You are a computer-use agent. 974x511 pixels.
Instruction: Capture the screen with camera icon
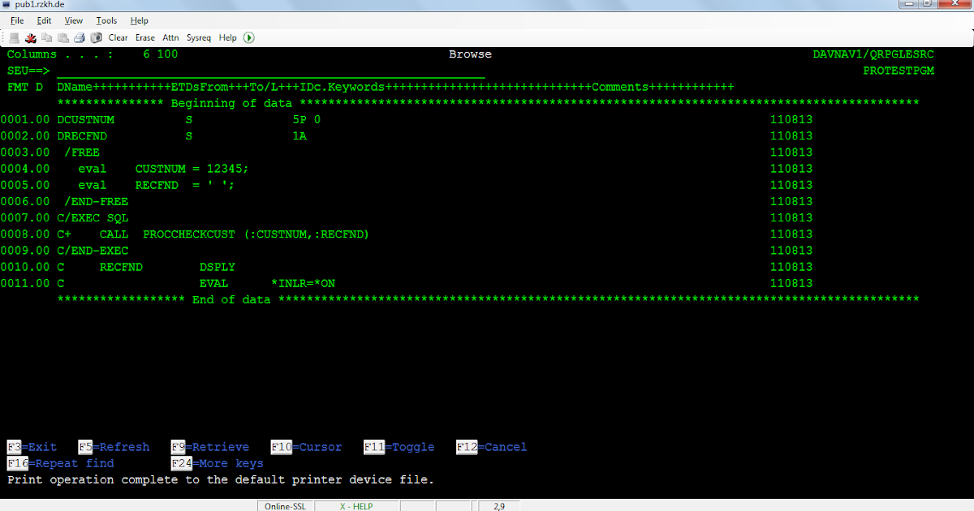(x=95, y=37)
